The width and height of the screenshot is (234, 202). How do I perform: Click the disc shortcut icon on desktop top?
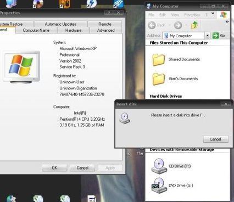coord(38,4)
